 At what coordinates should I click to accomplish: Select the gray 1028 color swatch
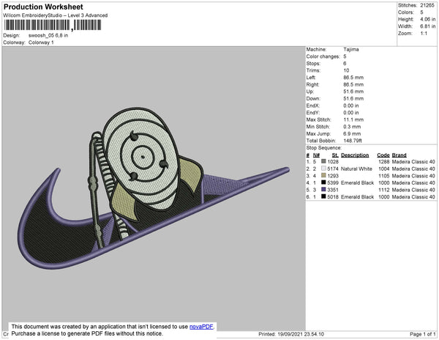(x=323, y=161)
